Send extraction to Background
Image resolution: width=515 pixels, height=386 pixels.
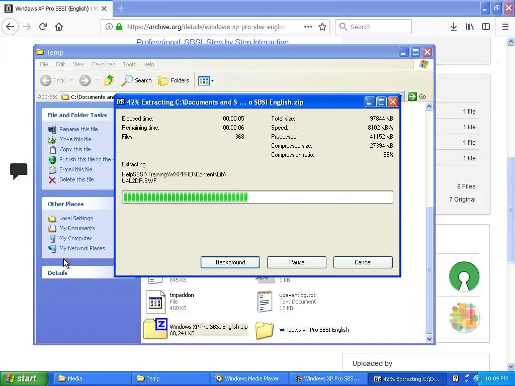(230, 262)
